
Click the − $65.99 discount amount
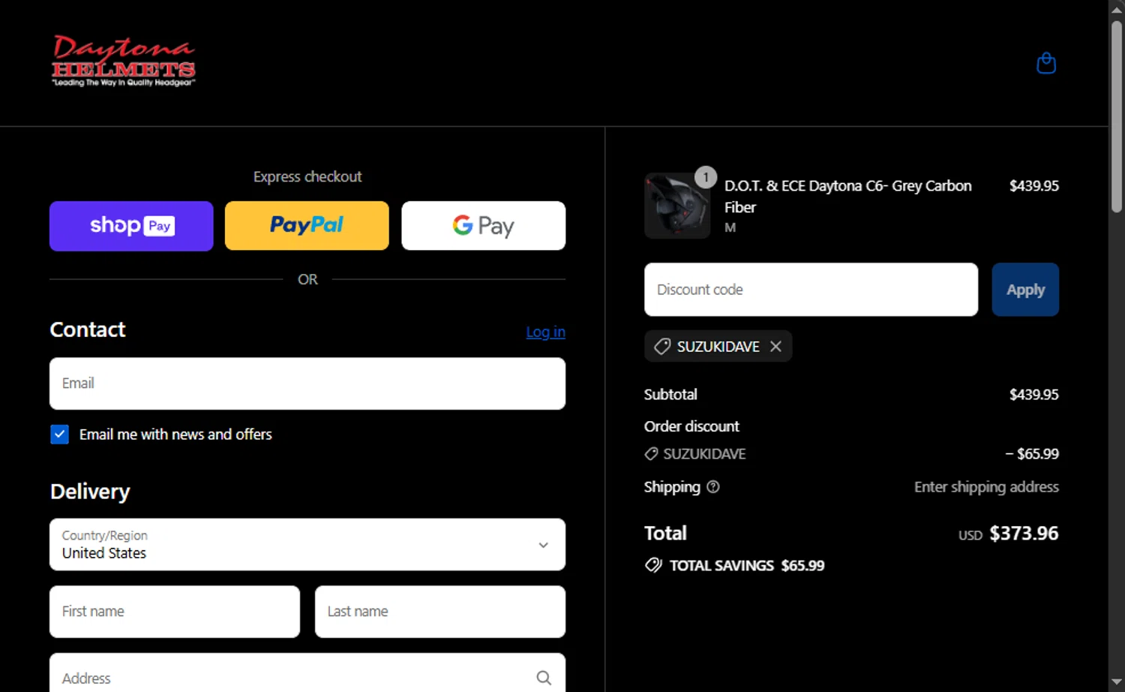pyautogui.click(x=1032, y=454)
